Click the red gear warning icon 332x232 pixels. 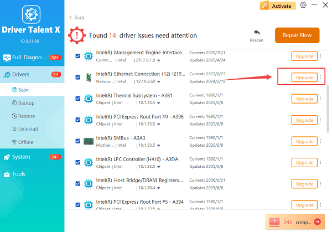(x=76, y=35)
